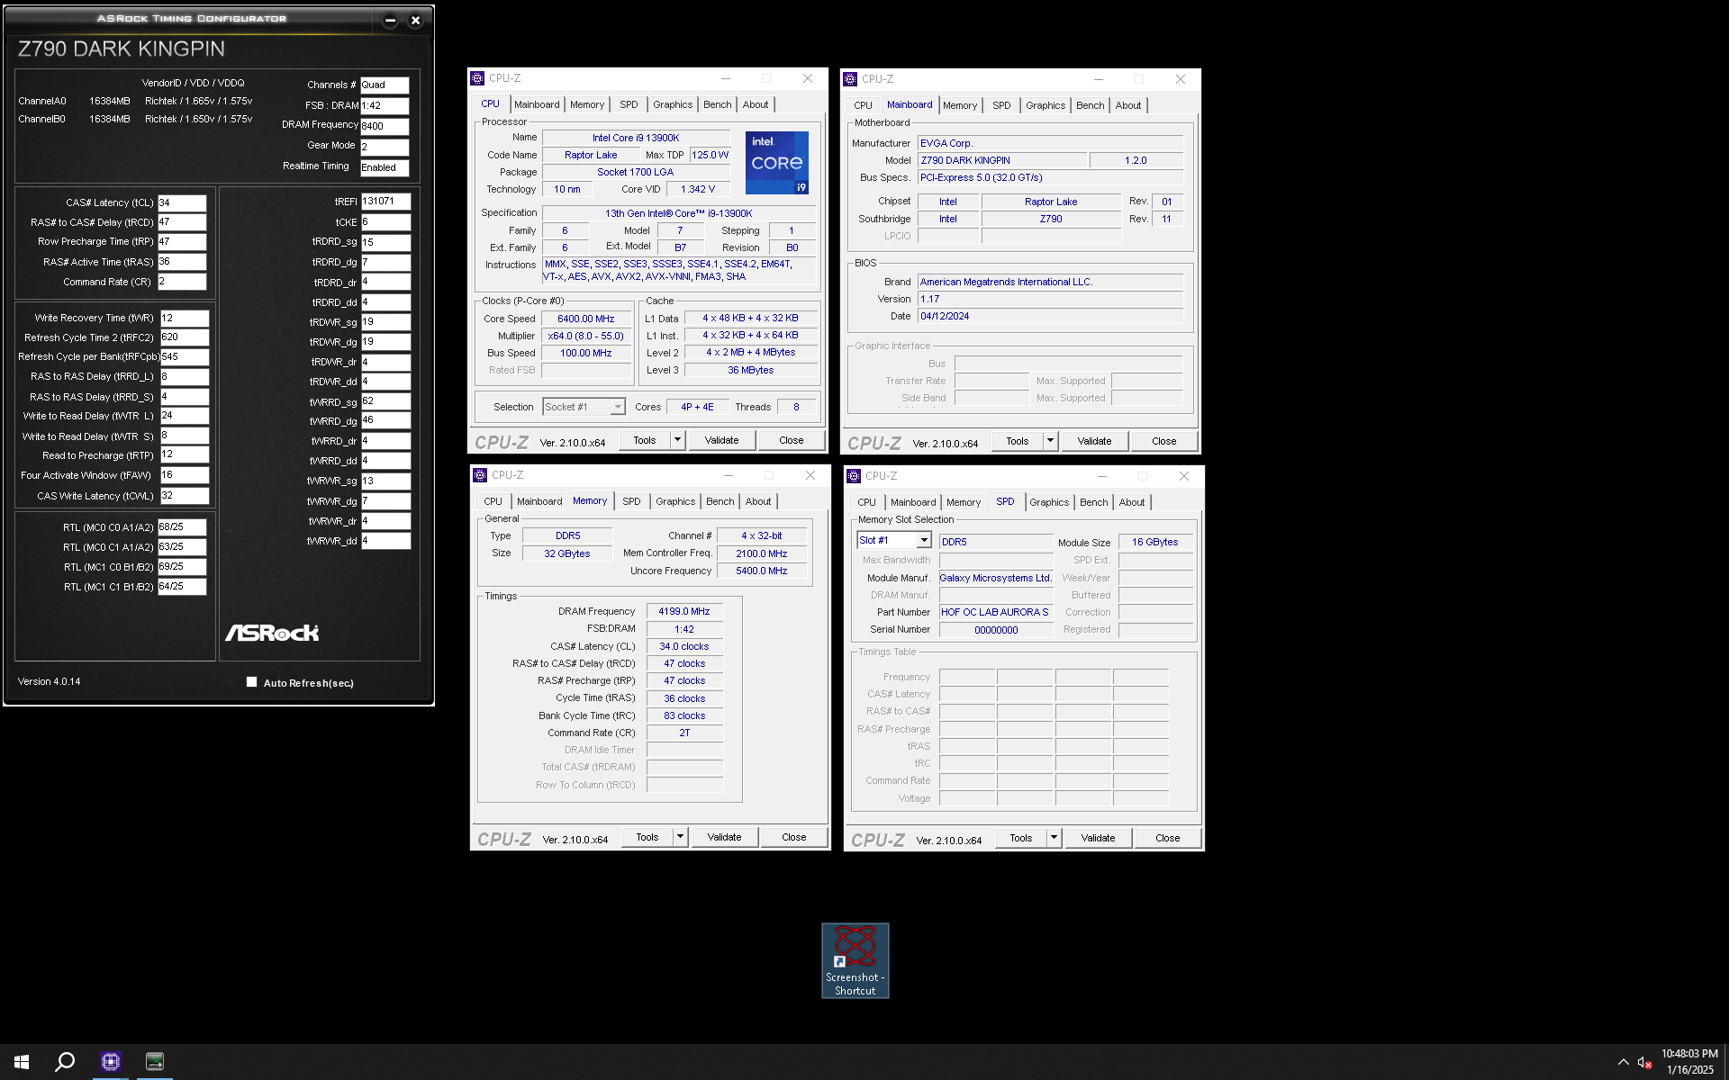The height and width of the screenshot is (1080, 1729).
Task: Open Memory tab in Mainboard window
Action: (960, 105)
